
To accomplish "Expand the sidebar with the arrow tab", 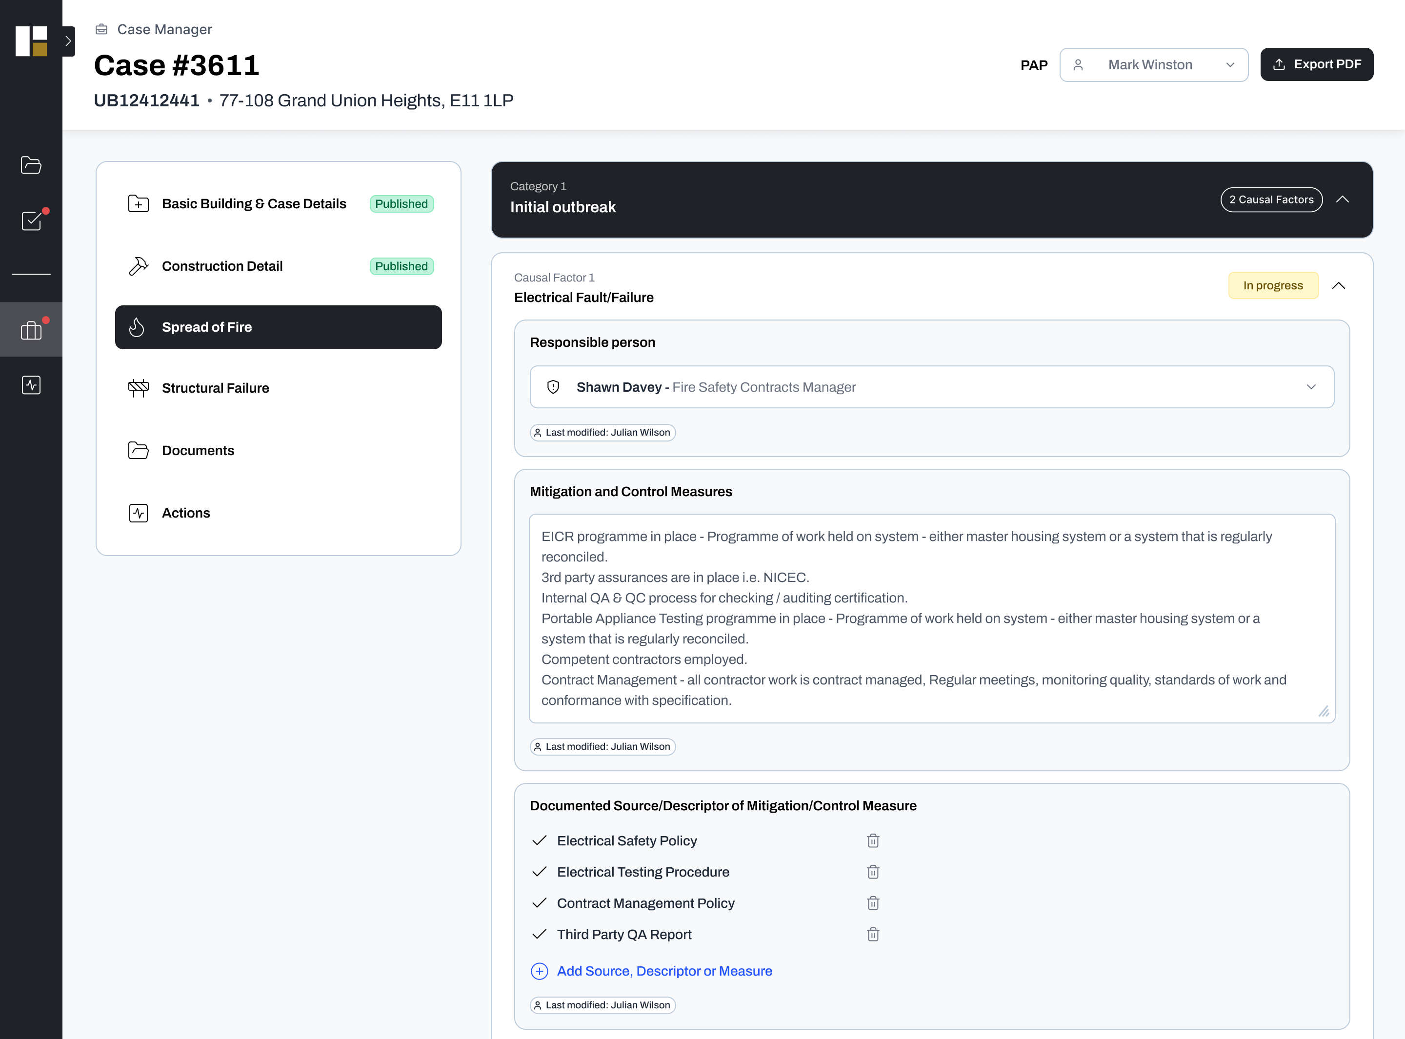I will click(x=69, y=41).
